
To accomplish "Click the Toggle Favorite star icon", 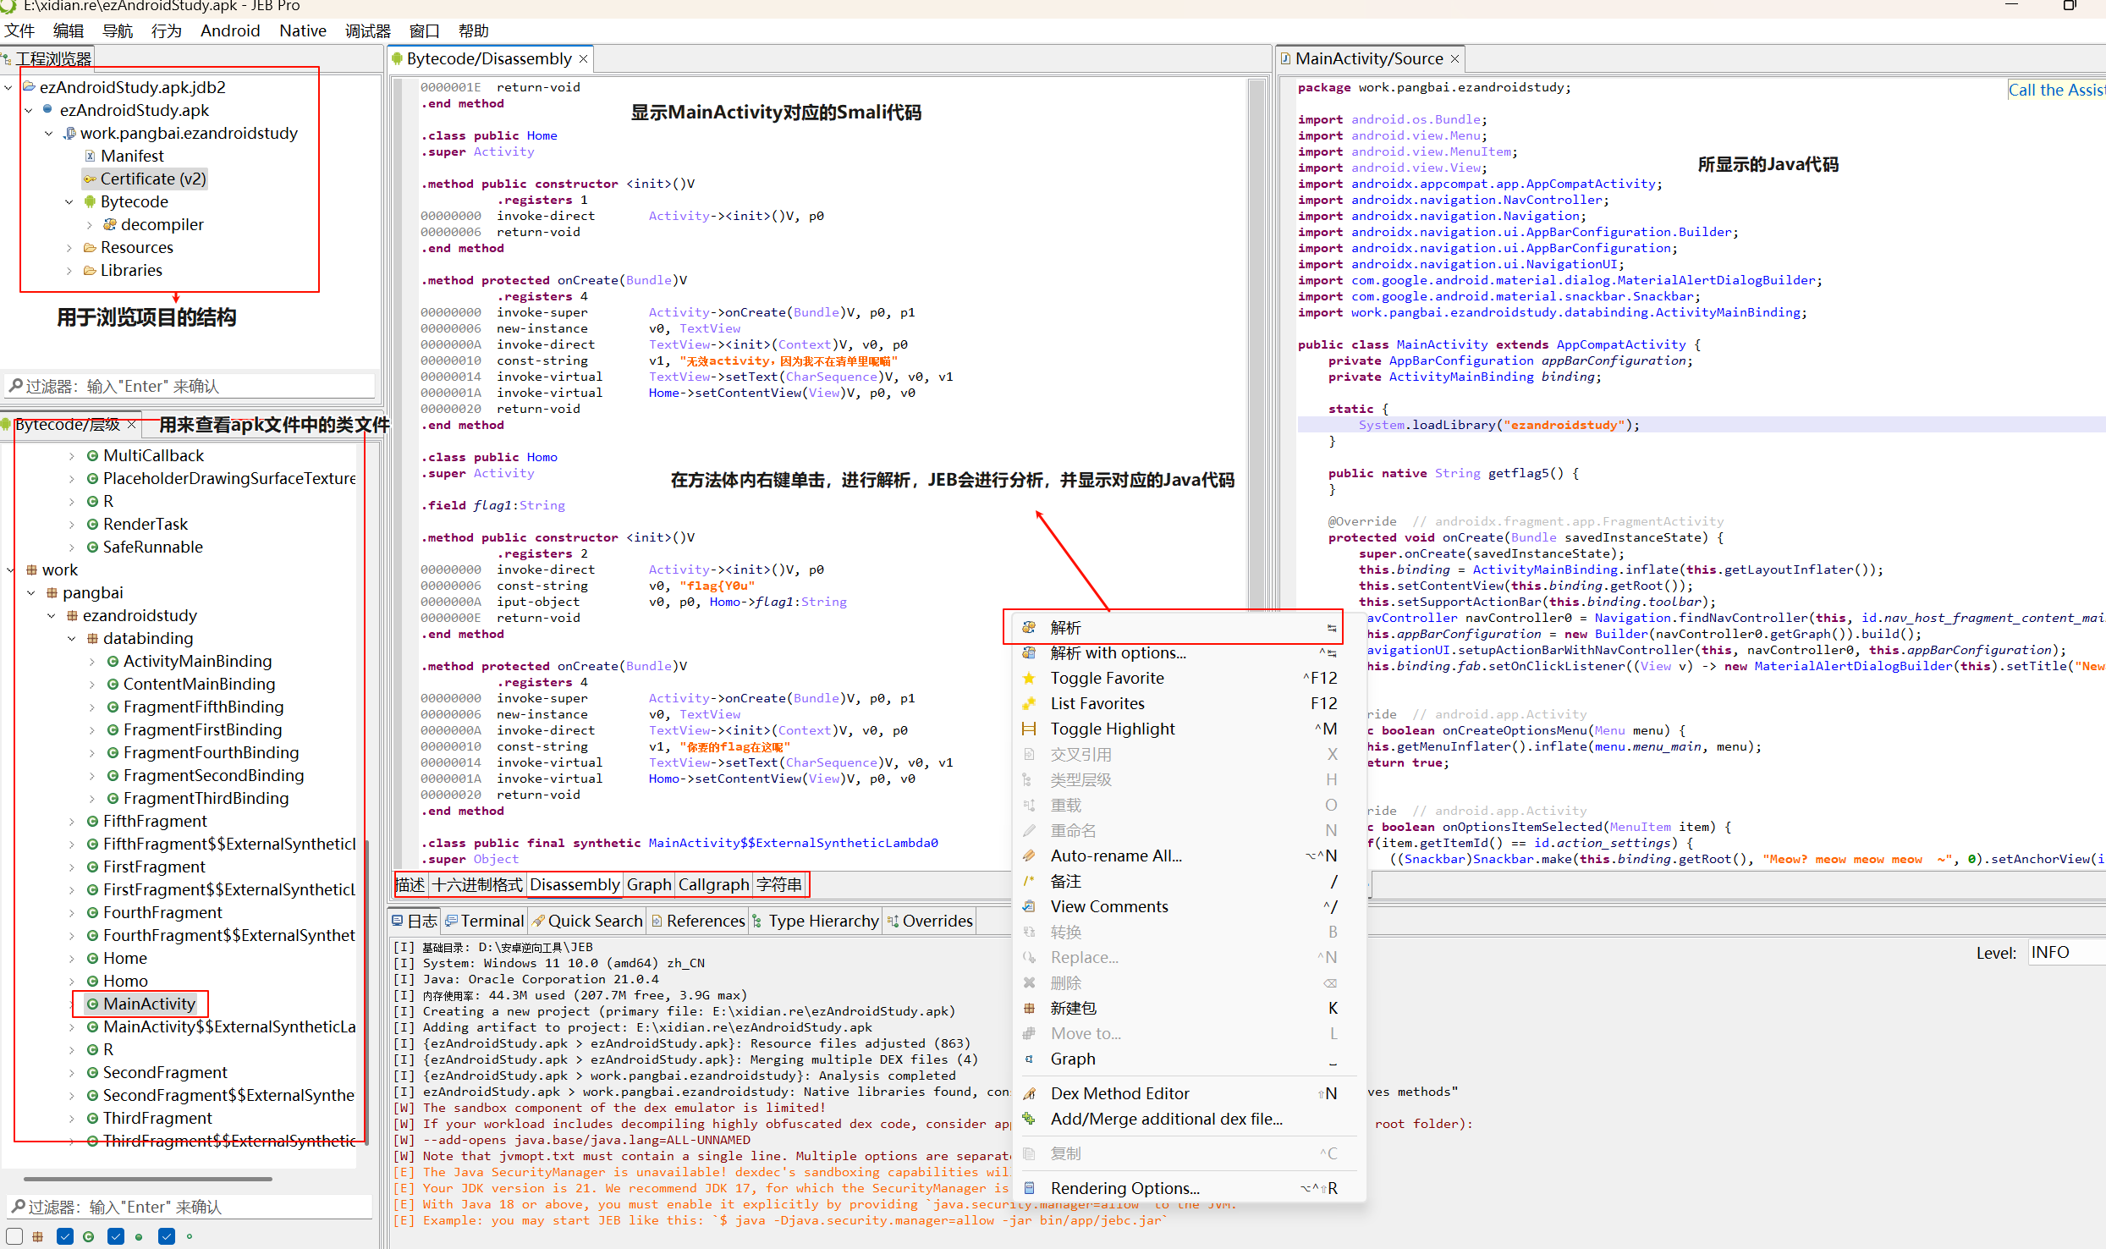I will pyautogui.click(x=1029, y=678).
